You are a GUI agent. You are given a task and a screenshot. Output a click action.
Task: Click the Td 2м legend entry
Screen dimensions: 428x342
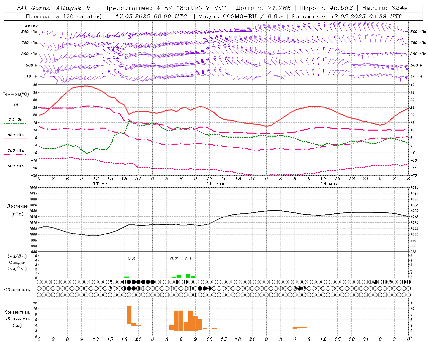tap(15, 120)
